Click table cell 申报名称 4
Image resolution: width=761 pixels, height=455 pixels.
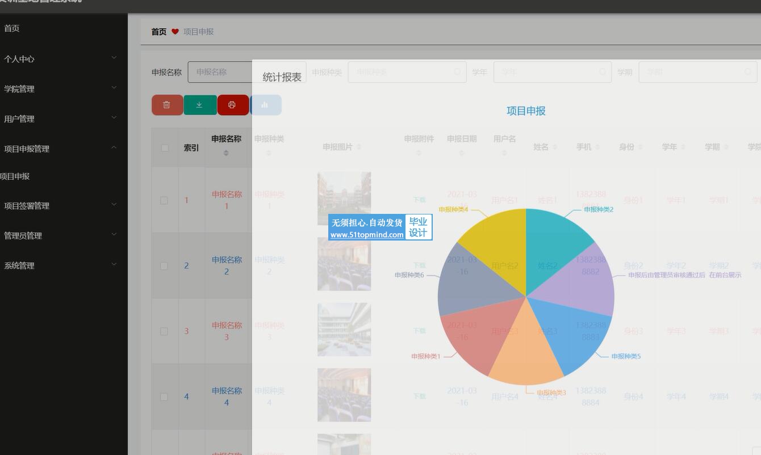tap(227, 397)
